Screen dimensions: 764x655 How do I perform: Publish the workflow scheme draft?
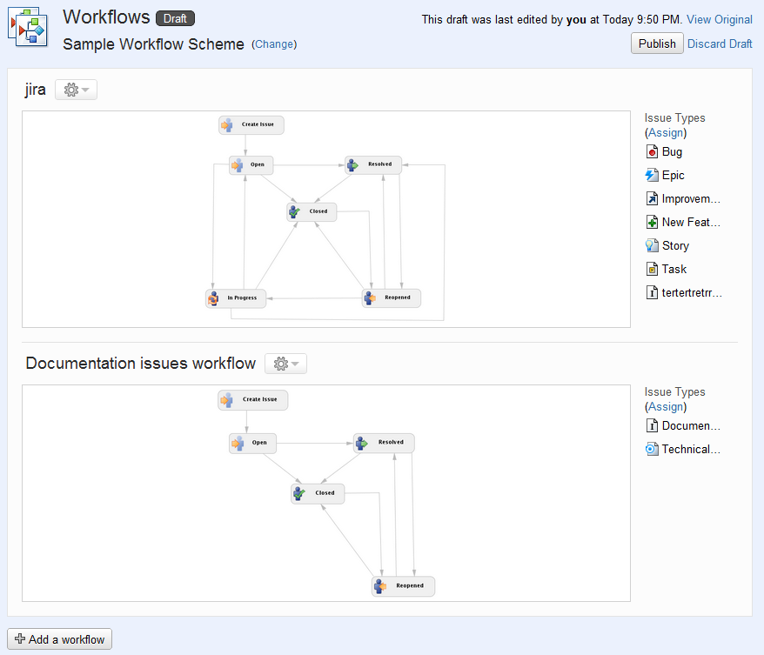point(657,43)
